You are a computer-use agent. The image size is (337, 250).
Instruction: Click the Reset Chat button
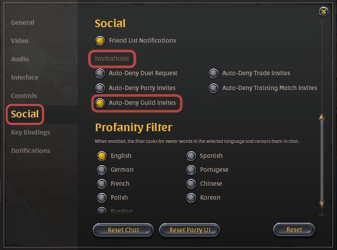(x=123, y=230)
